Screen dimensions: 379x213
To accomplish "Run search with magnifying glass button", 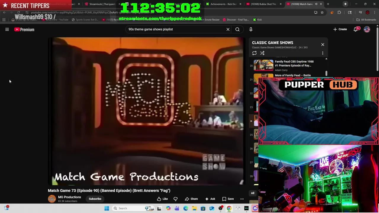I will coord(237,29).
